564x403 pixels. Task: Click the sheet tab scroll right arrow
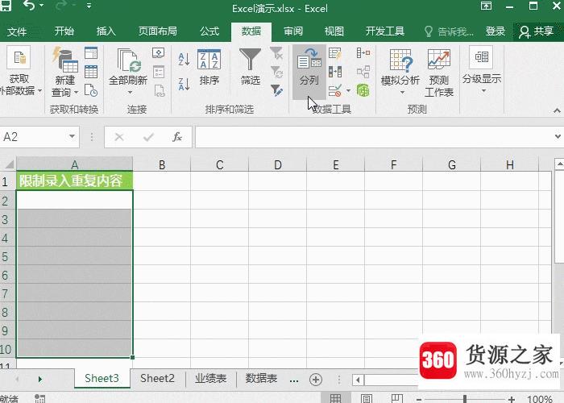click(x=40, y=380)
